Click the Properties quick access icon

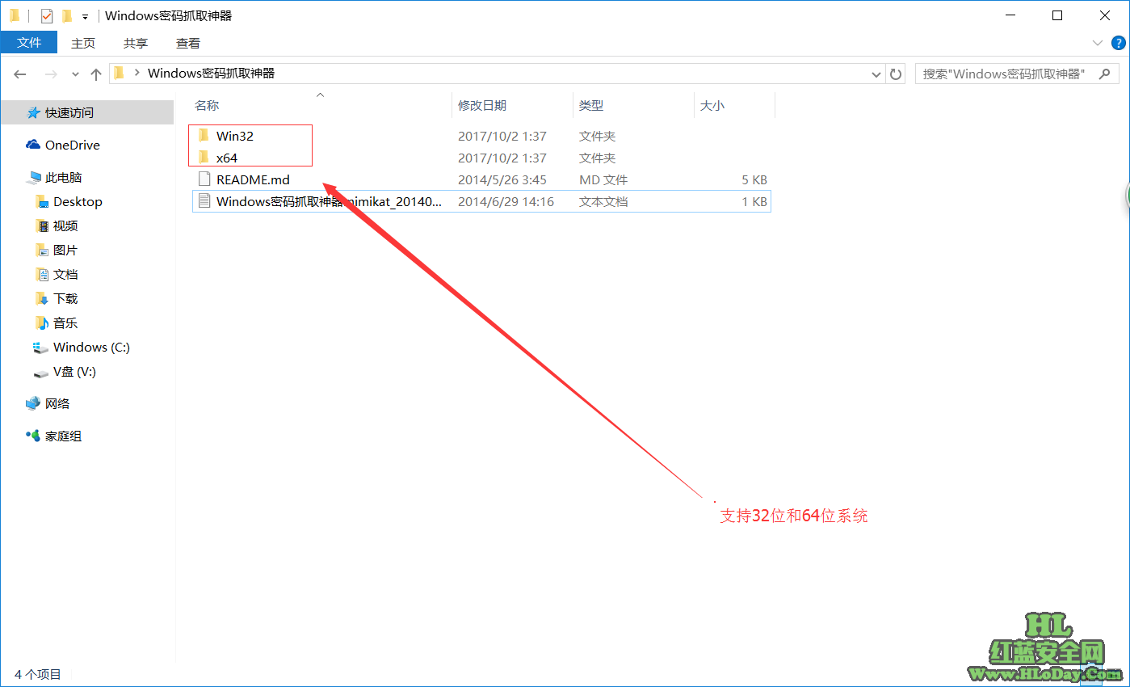point(47,15)
